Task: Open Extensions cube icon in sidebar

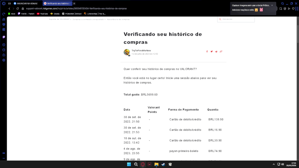Action: [x=4, y=55]
